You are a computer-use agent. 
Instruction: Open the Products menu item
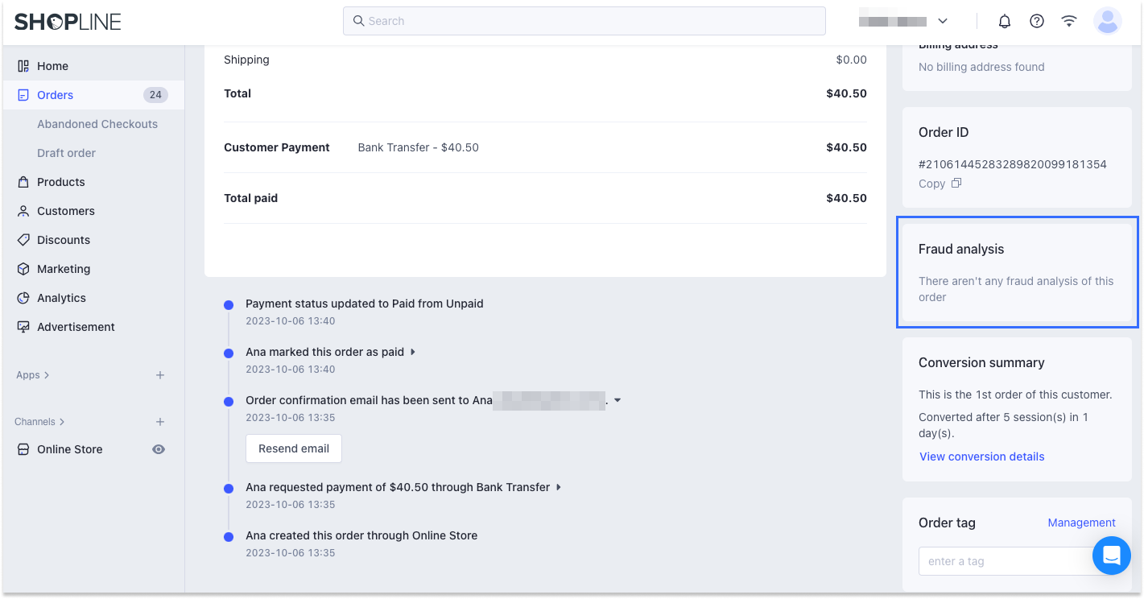click(60, 182)
